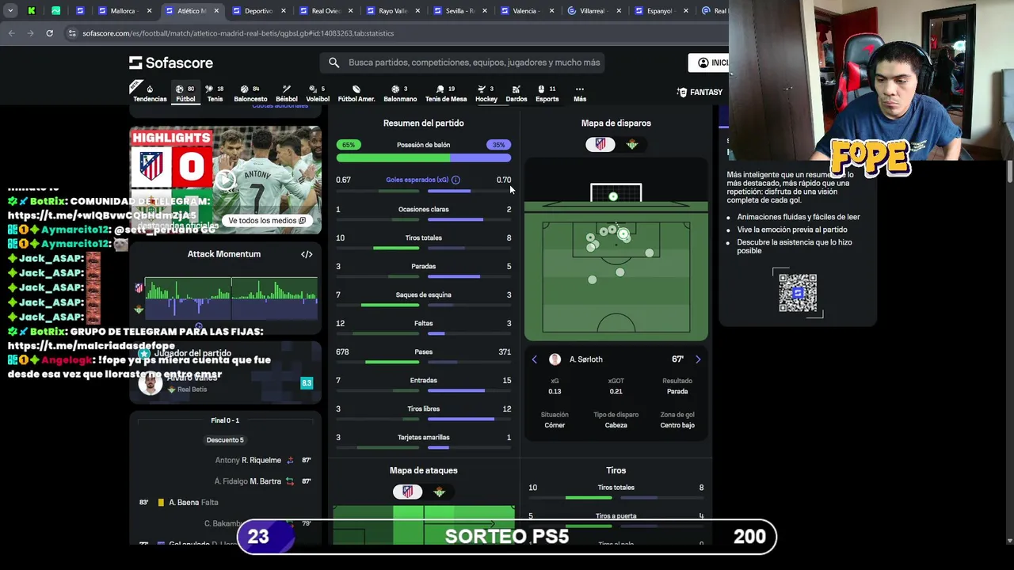Click Goles esperados (xG) info icon
The height and width of the screenshot is (570, 1014).
tap(456, 180)
